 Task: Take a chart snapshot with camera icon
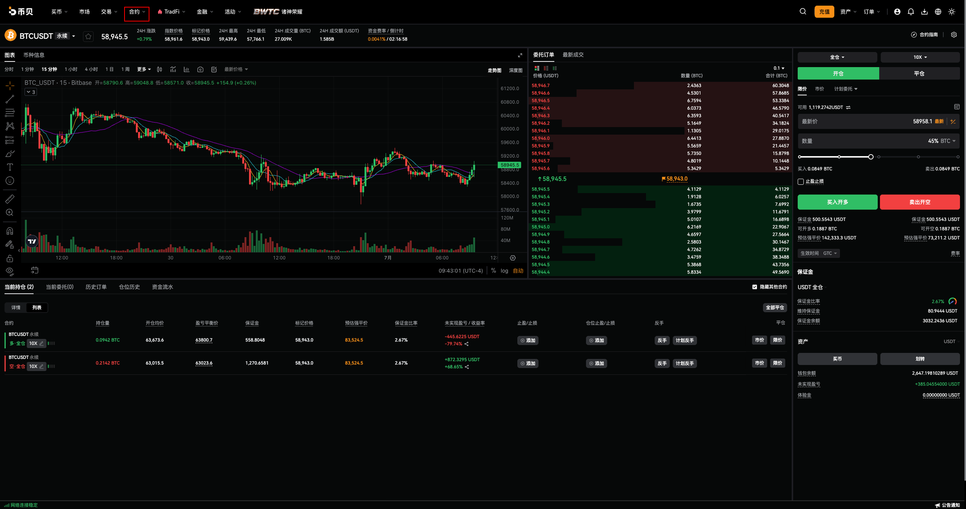coord(200,69)
